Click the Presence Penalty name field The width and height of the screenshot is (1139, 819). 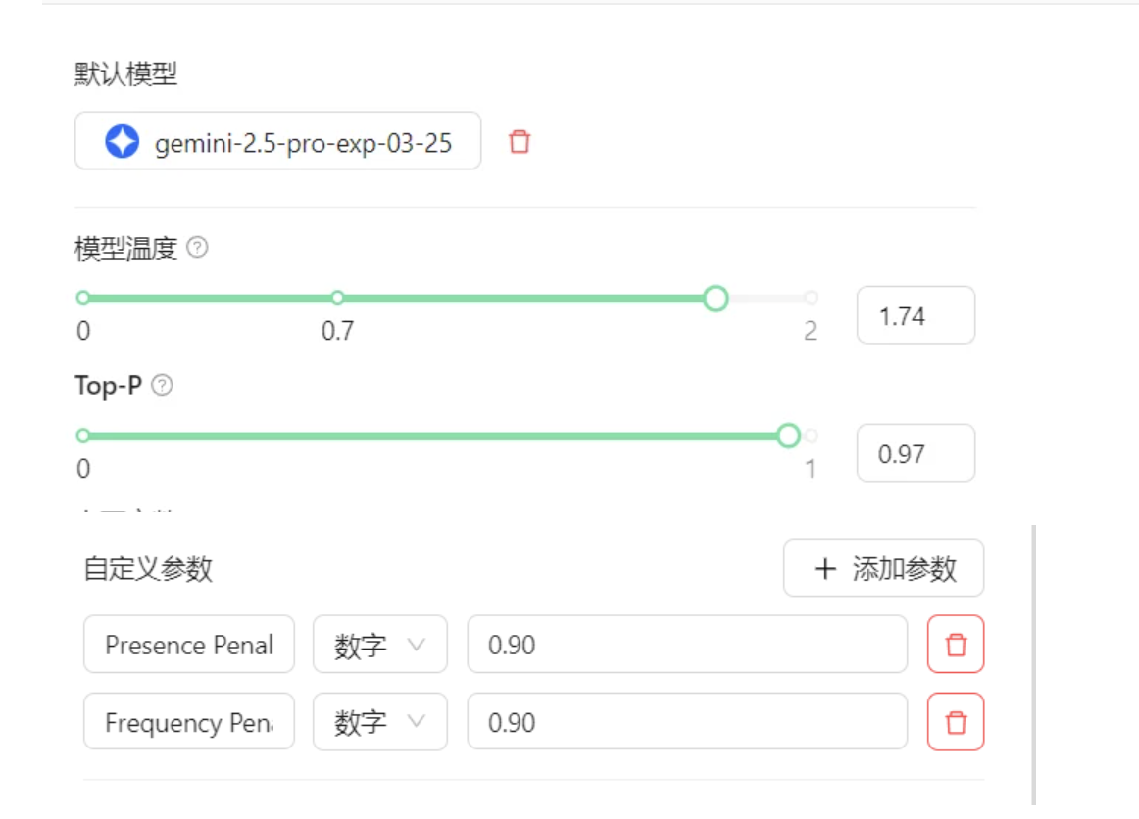189,645
